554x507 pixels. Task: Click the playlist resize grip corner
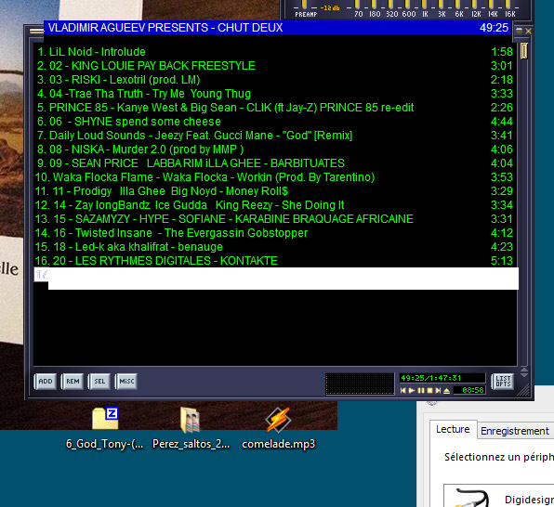pyautogui.click(x=523, y=389)
